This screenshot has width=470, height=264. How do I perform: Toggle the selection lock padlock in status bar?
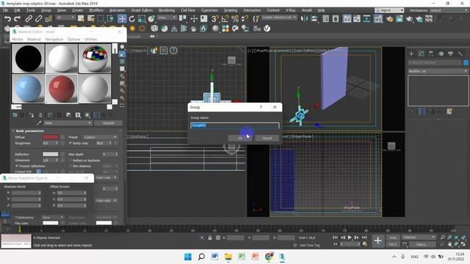(210, 238)
